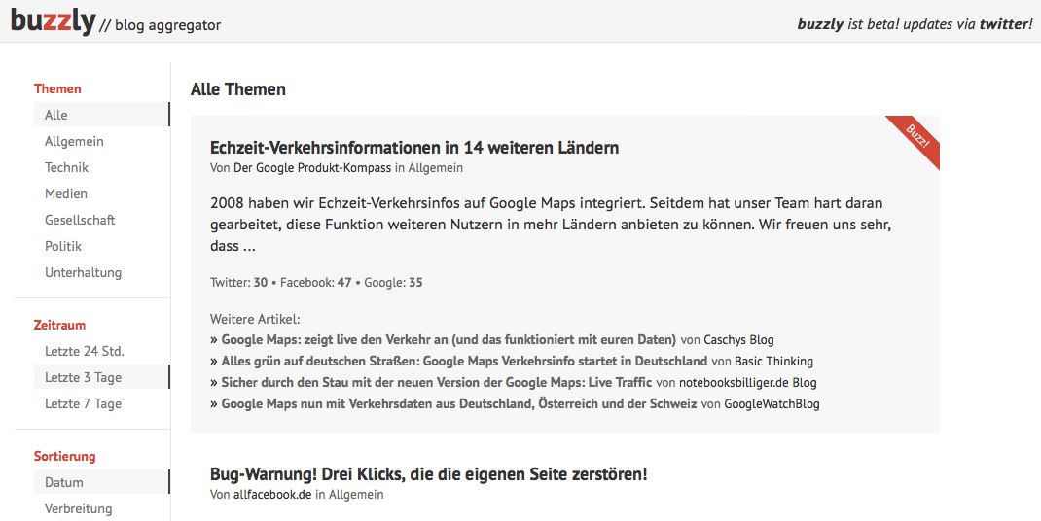The image size is (1041, 521).
Task: Filter by Technik topic
Action: (x=101, y=167)
